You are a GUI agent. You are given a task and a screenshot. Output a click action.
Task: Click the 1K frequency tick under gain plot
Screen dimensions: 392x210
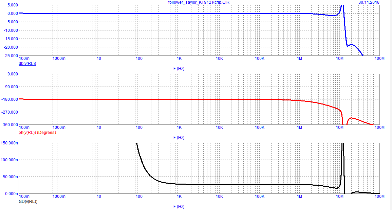coord(179,59)
